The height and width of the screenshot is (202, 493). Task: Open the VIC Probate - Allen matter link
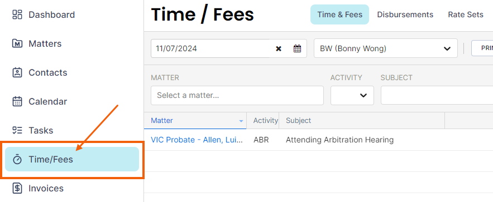[197, 140]
